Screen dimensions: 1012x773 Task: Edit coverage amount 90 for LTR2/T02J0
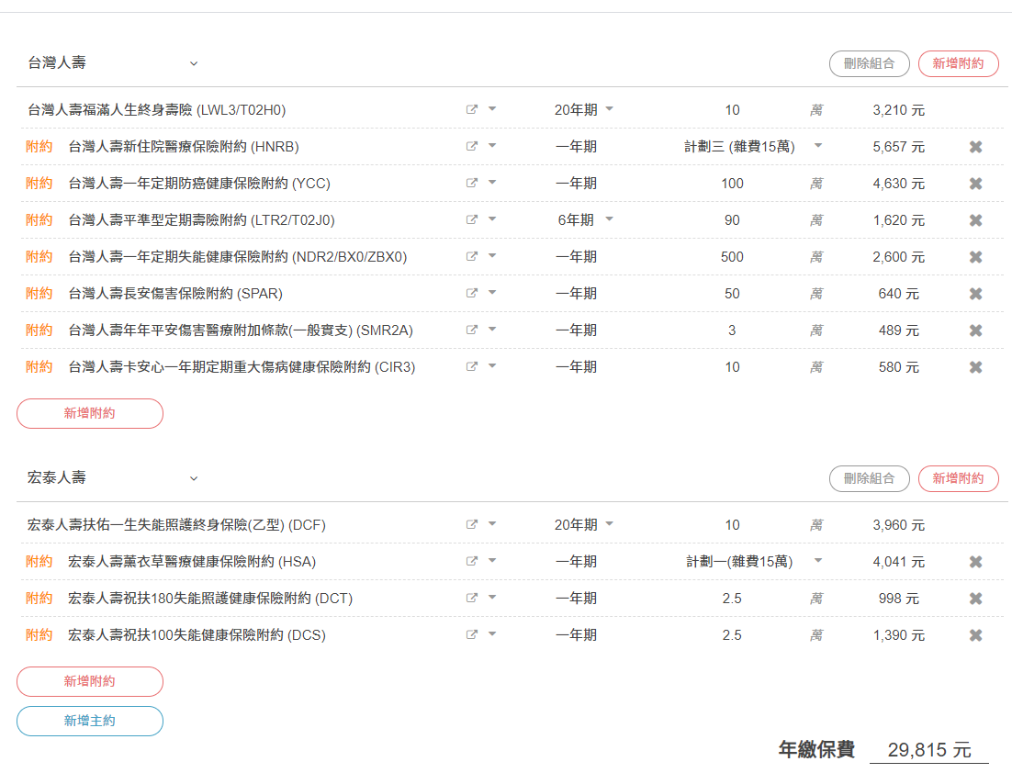732,220
